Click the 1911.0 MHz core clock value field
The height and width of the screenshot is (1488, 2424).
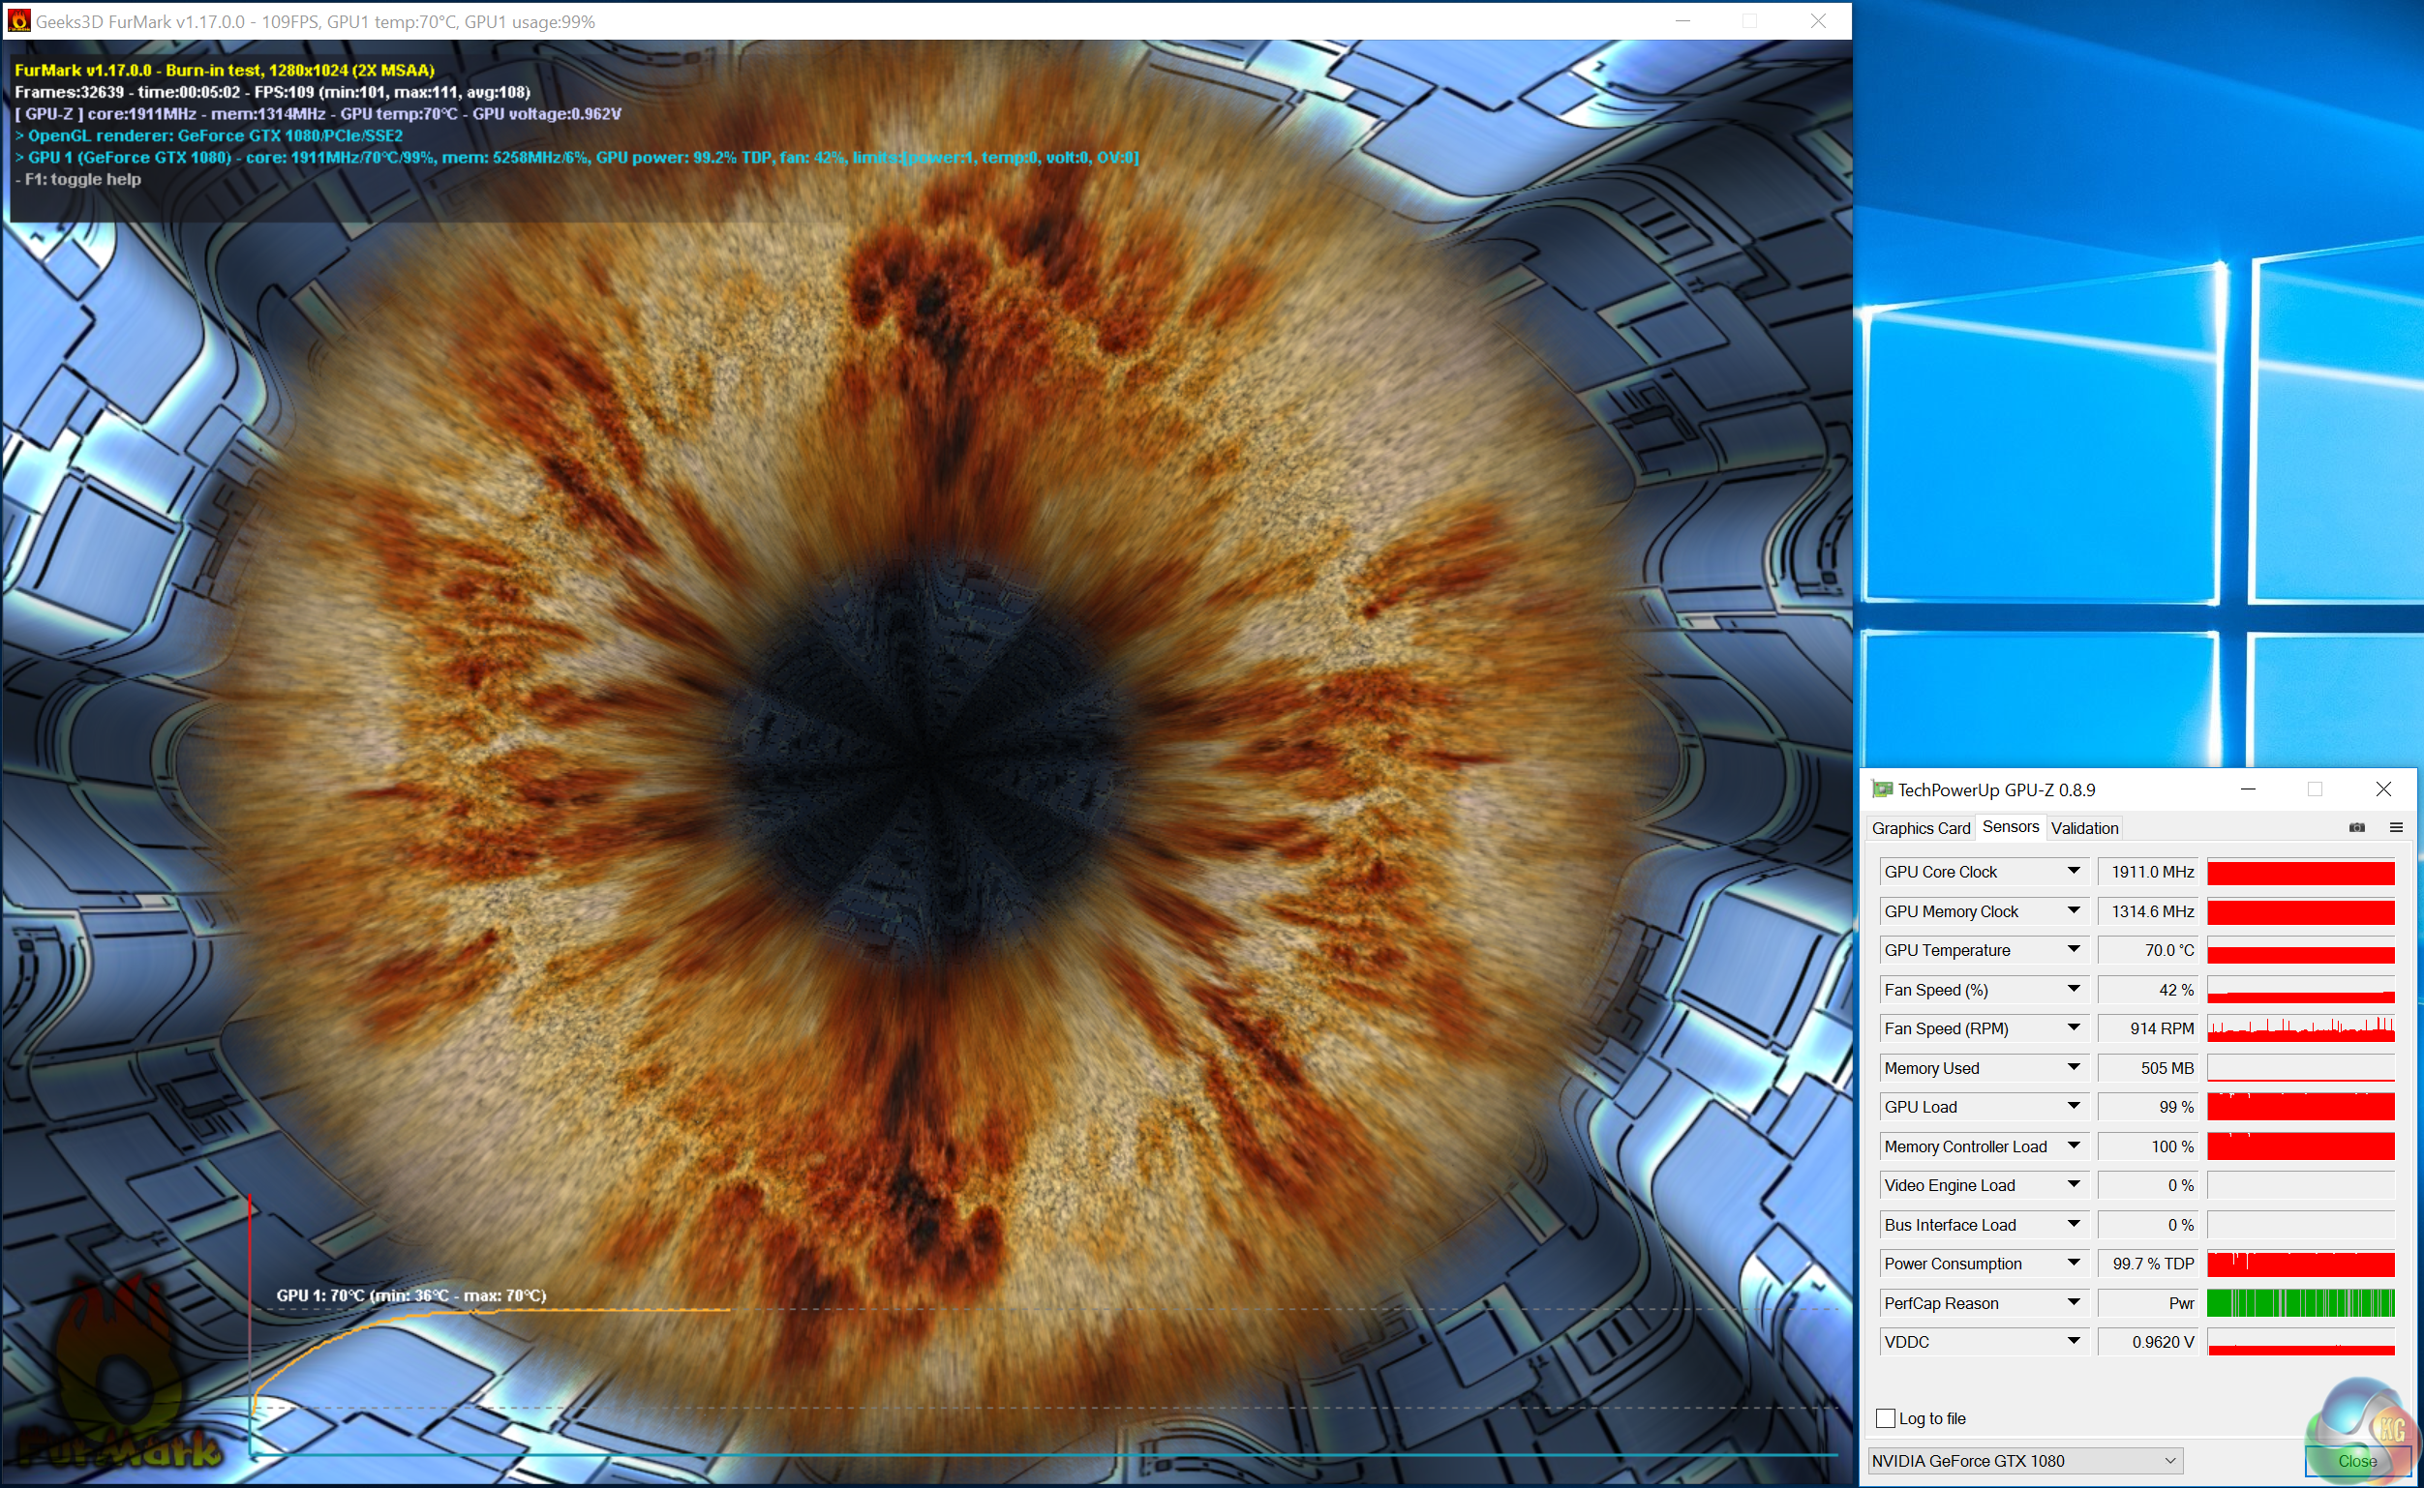[2151, 872]
